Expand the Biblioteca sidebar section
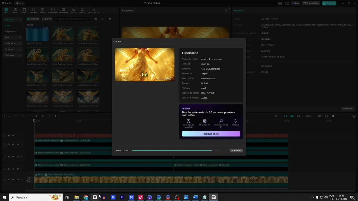Screen dimensions: 358x201 [x=13, y=55]
